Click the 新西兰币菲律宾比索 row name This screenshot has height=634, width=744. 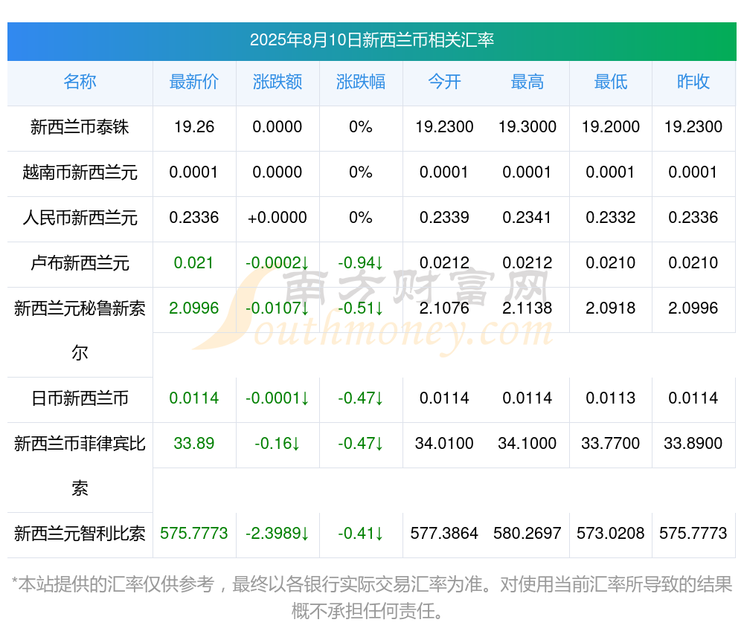(80, 466)
